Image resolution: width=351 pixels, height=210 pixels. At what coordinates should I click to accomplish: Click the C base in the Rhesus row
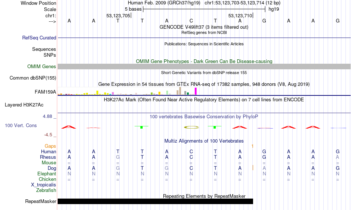tap(191, 157)
